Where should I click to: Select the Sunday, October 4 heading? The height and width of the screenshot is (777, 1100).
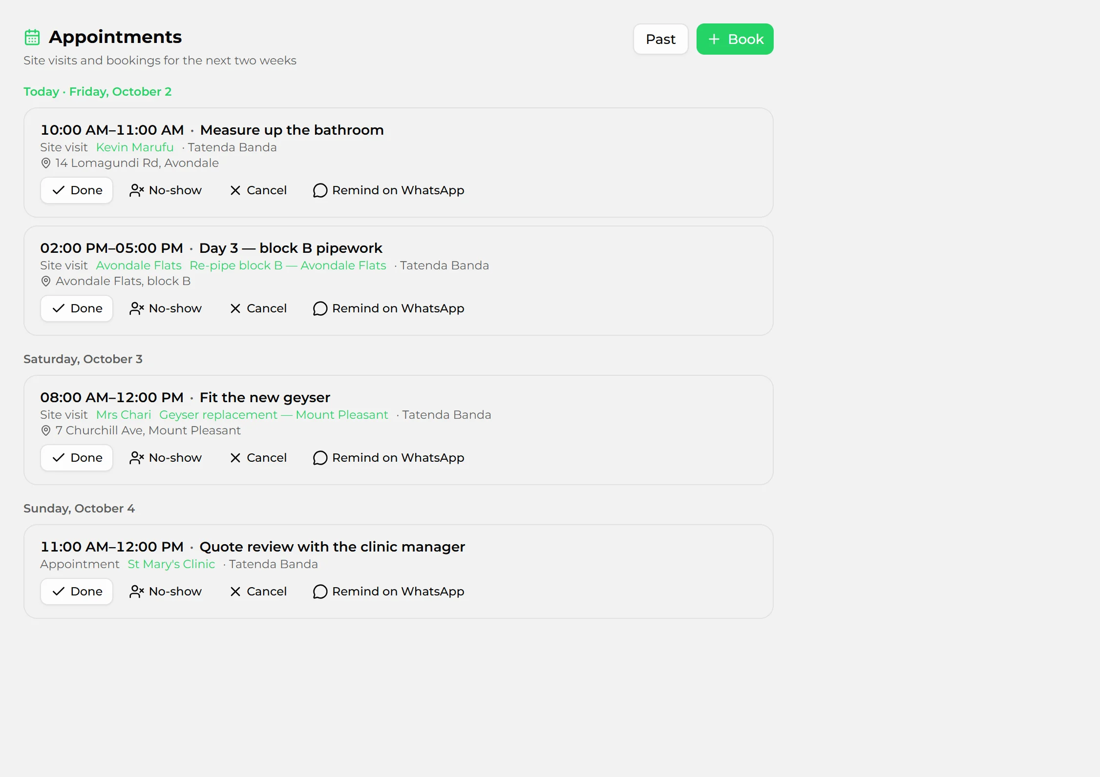(79, 509)
